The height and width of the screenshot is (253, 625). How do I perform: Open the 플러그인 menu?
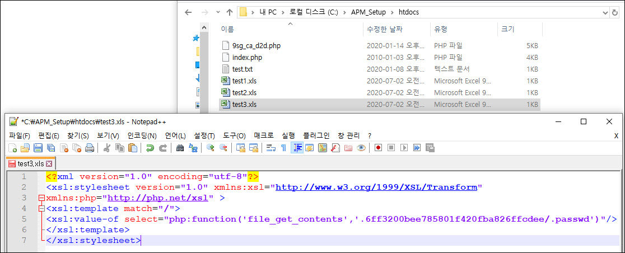click(x=316, y=135)
